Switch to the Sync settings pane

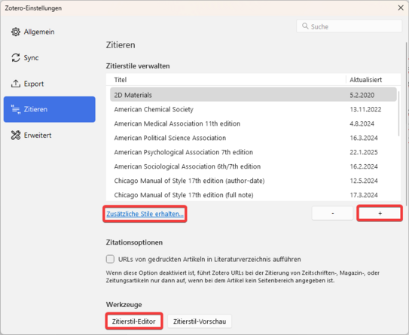50,58
